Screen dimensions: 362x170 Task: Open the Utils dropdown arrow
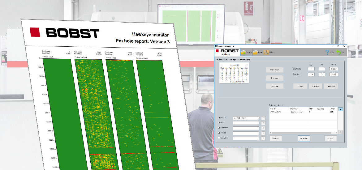click(274, 53)
